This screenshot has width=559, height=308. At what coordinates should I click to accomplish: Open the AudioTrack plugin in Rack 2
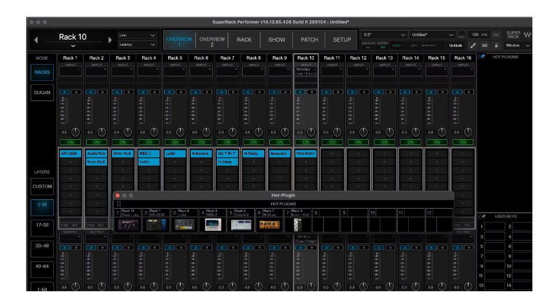[97, 154]
